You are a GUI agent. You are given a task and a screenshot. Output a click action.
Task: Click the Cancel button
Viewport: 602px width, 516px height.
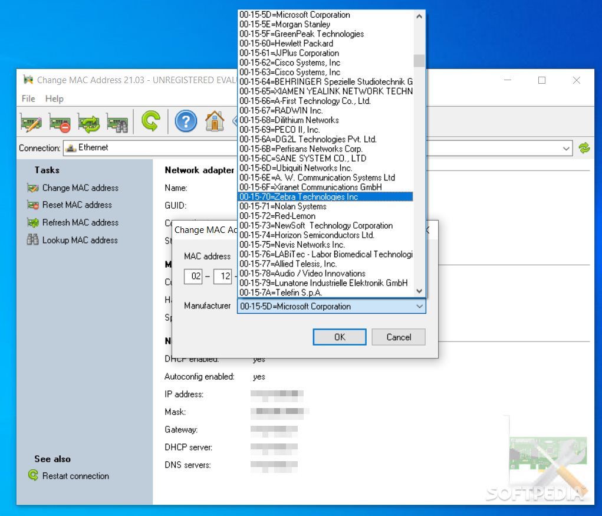click(x=399, y=337)
